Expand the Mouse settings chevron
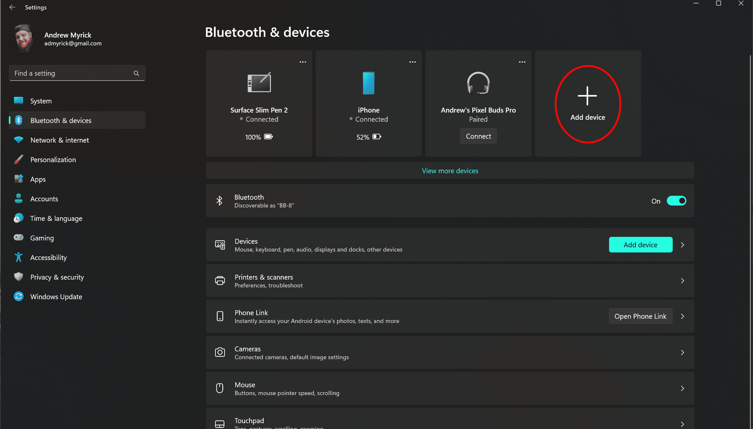 [682, 389]
